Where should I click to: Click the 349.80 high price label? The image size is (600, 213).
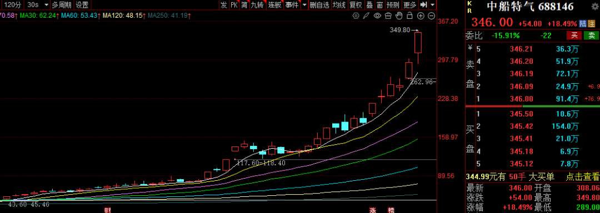(x=399, y=30)
